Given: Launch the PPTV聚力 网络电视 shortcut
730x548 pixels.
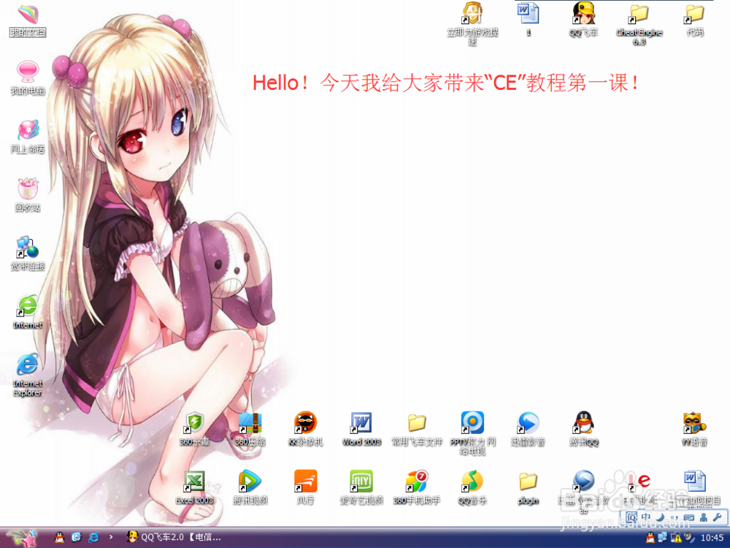Looking at the screenshot, I should tap(472, 433).
